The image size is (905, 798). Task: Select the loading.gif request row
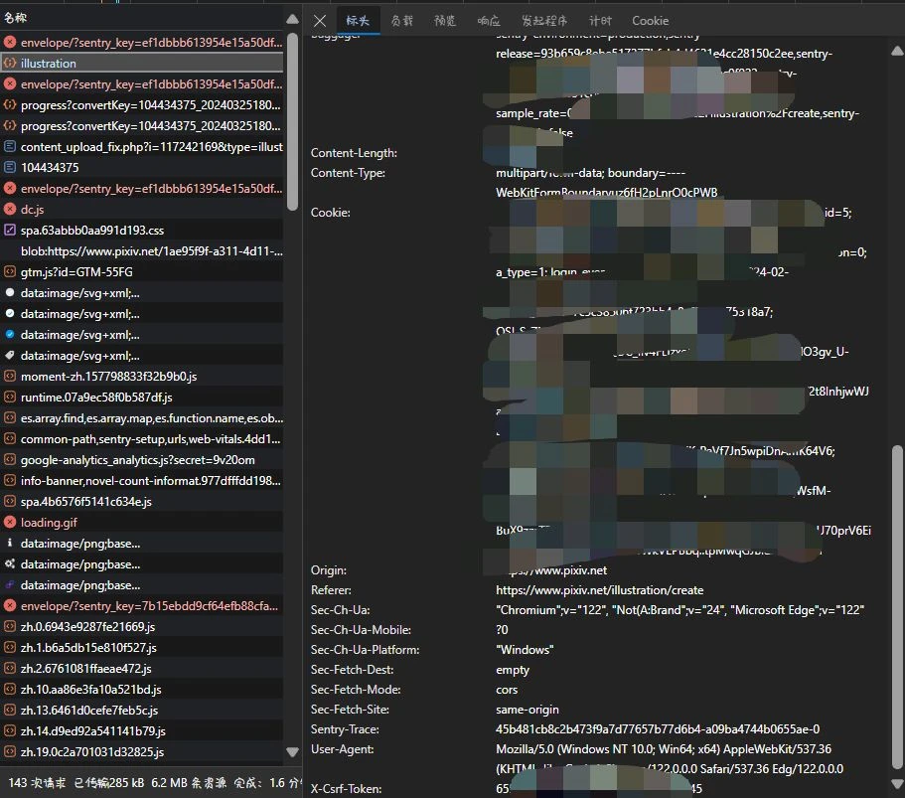click(142, 522)
